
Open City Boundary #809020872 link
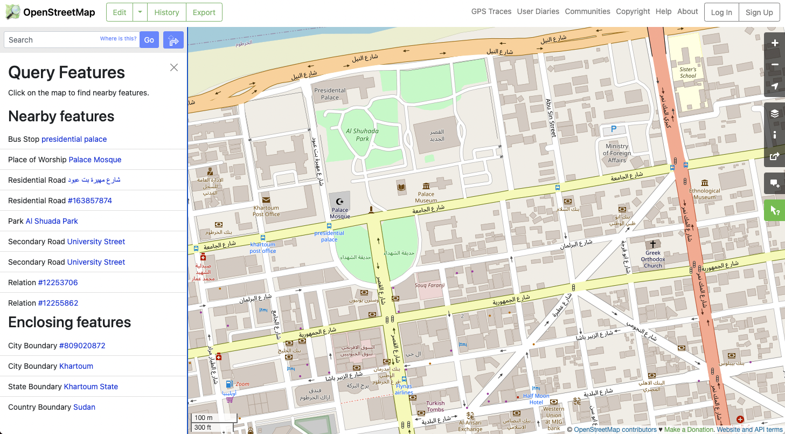pos(82,346)
